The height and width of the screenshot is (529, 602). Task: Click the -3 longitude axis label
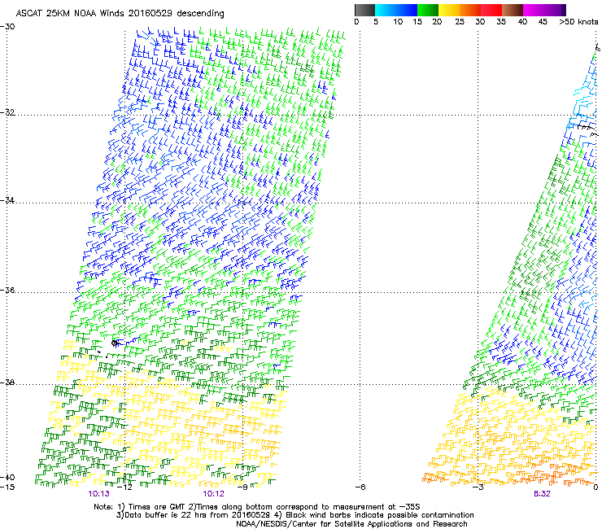pyautogui.click(x=478, y=487)
